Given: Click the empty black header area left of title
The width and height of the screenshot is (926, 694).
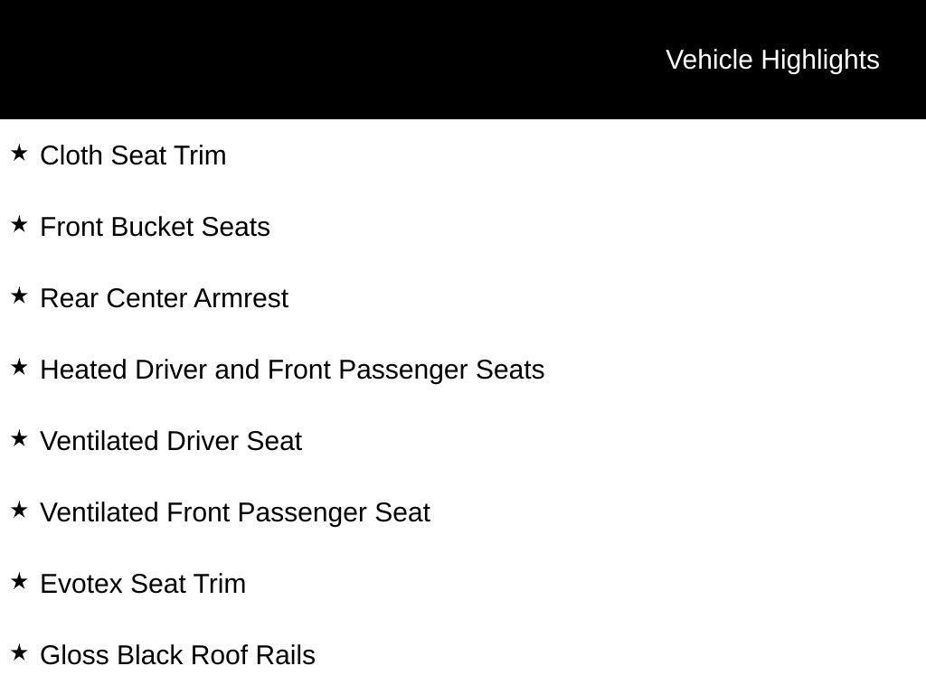Looking at the screenshot, I should pos(331,59).
